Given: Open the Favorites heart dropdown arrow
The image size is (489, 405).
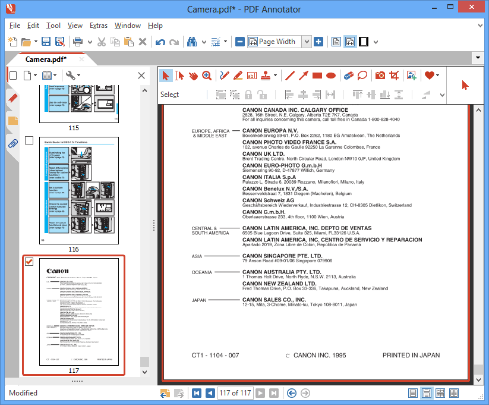Looking at the screenshot, I should pyautogui.click(x=437, y=76).
